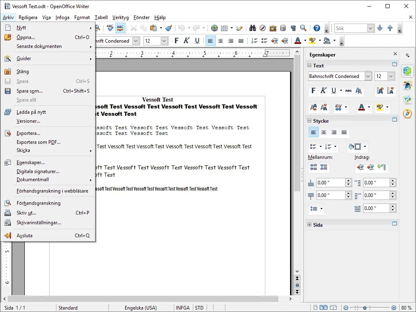Click the sidebar Egenskaper cube icon

(407, 71)
